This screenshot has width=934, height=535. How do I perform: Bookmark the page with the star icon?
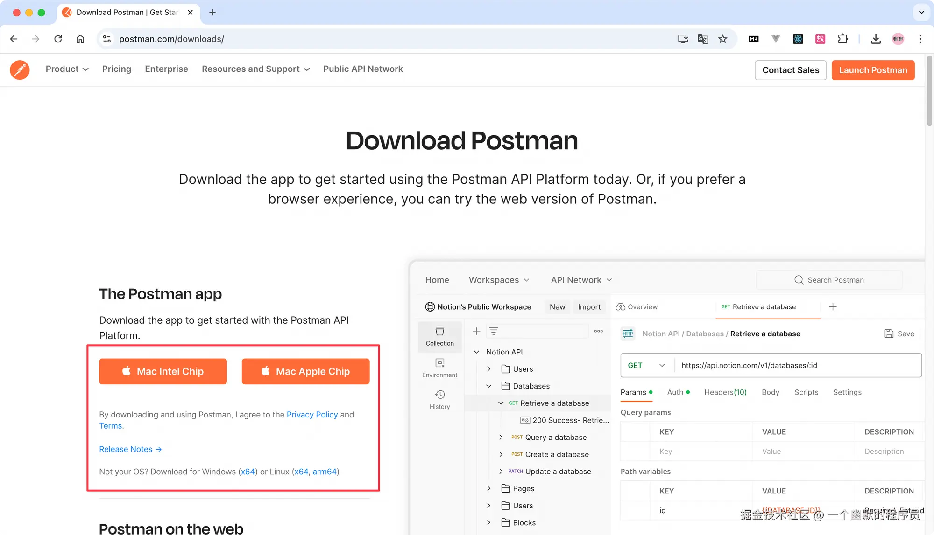[723, 39]
